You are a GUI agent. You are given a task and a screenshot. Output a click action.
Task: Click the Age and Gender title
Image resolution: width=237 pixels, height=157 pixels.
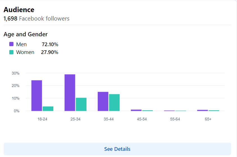(26, 34)
